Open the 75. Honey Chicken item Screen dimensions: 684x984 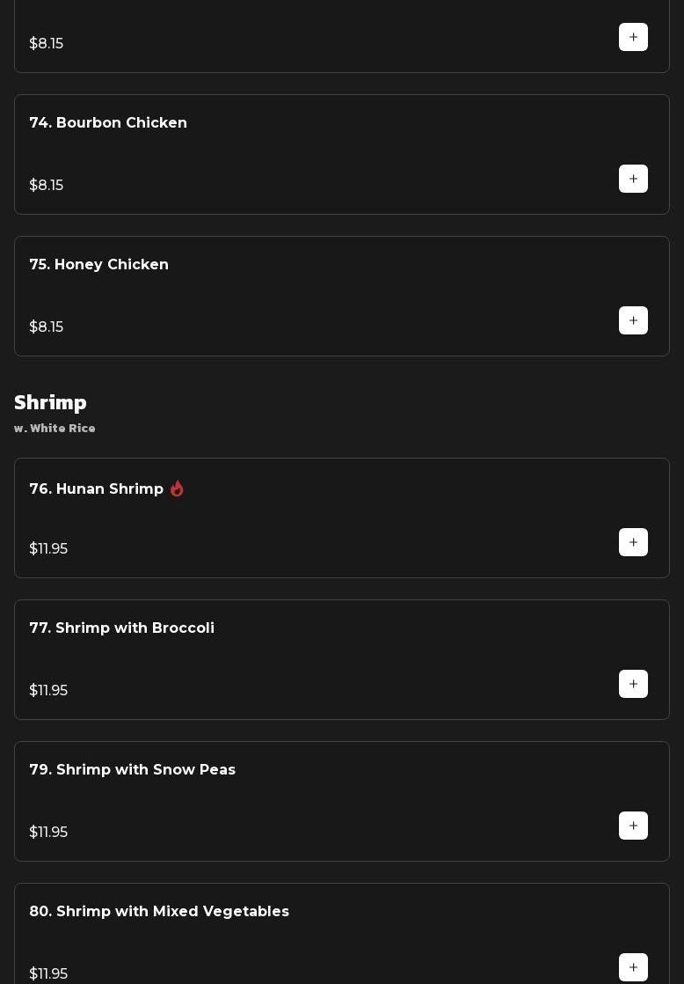[x=98, y=265]
